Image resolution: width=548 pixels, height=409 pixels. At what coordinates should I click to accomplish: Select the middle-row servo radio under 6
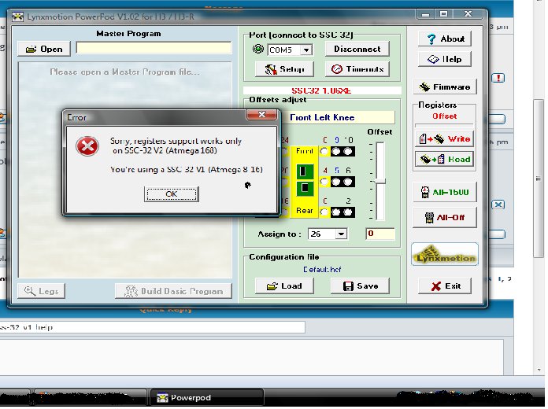click(348, 182)
